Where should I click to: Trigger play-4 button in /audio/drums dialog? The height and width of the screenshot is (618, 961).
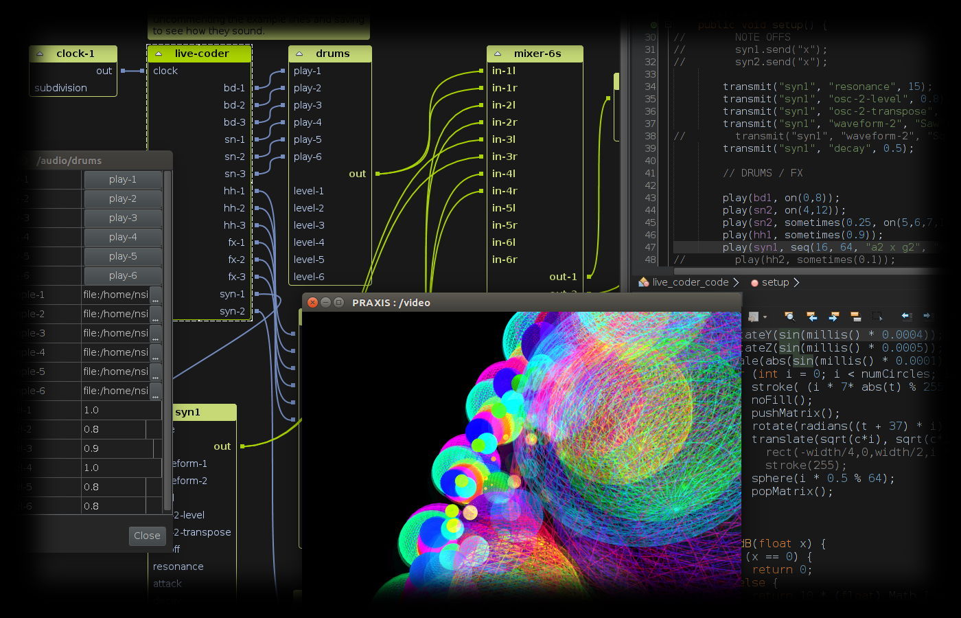pyautogui.click(x=123, y=237)
